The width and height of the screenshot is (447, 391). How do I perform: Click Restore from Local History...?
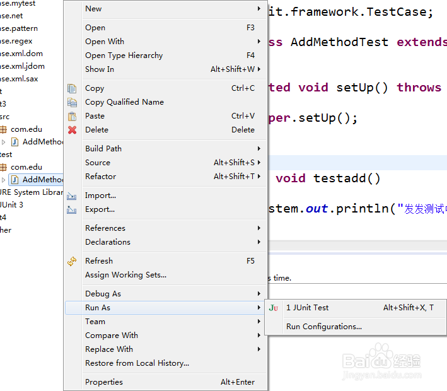137,363
